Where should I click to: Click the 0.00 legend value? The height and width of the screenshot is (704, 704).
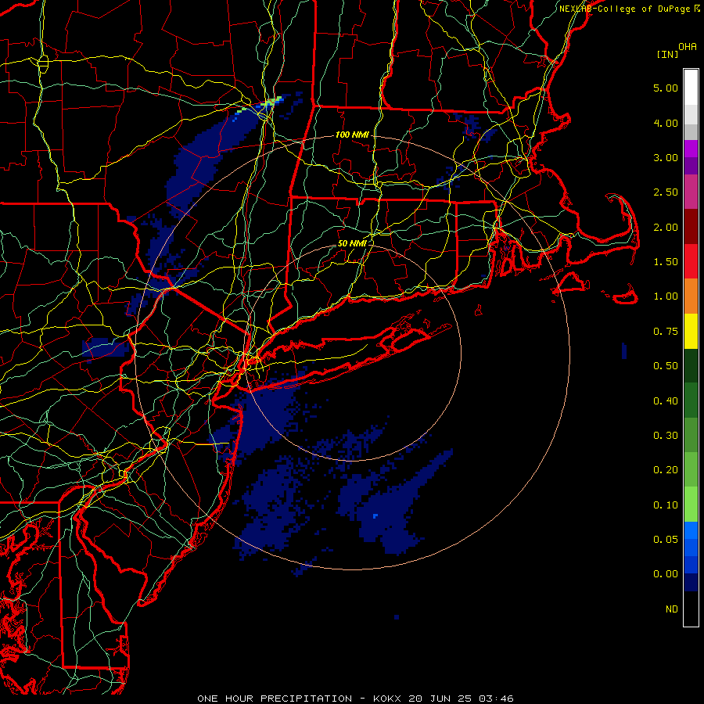[x=666, y=574]
